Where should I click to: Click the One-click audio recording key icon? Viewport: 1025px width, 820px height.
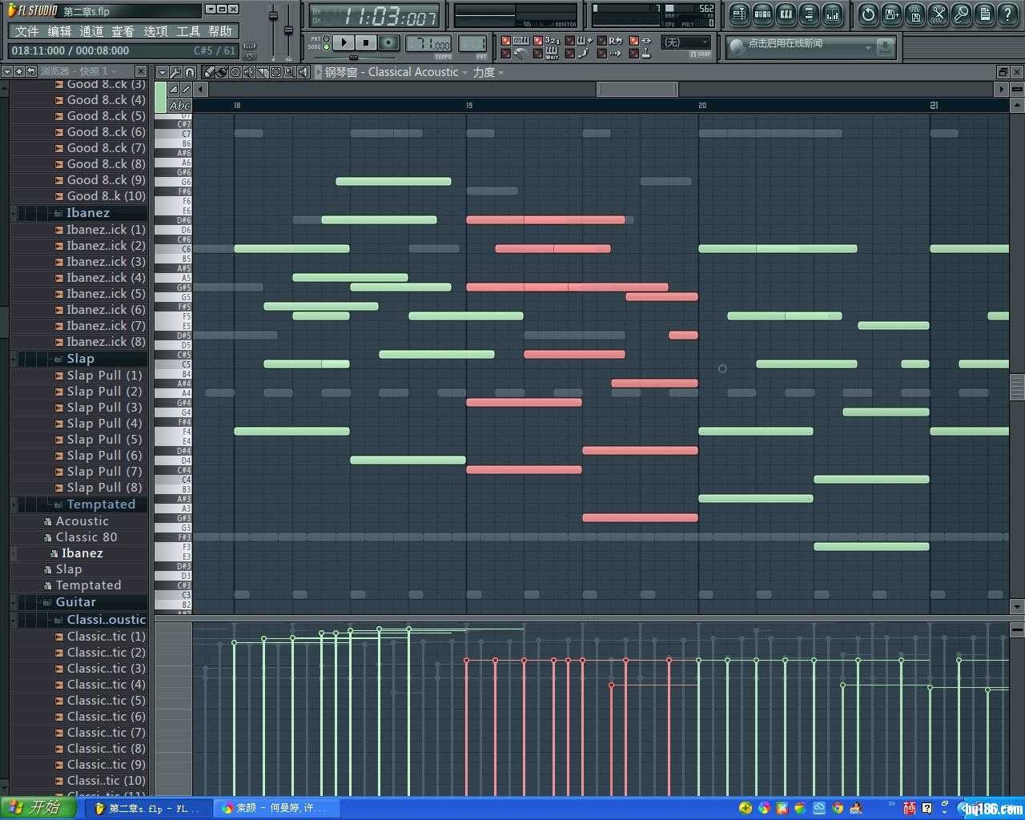[961, 14]
